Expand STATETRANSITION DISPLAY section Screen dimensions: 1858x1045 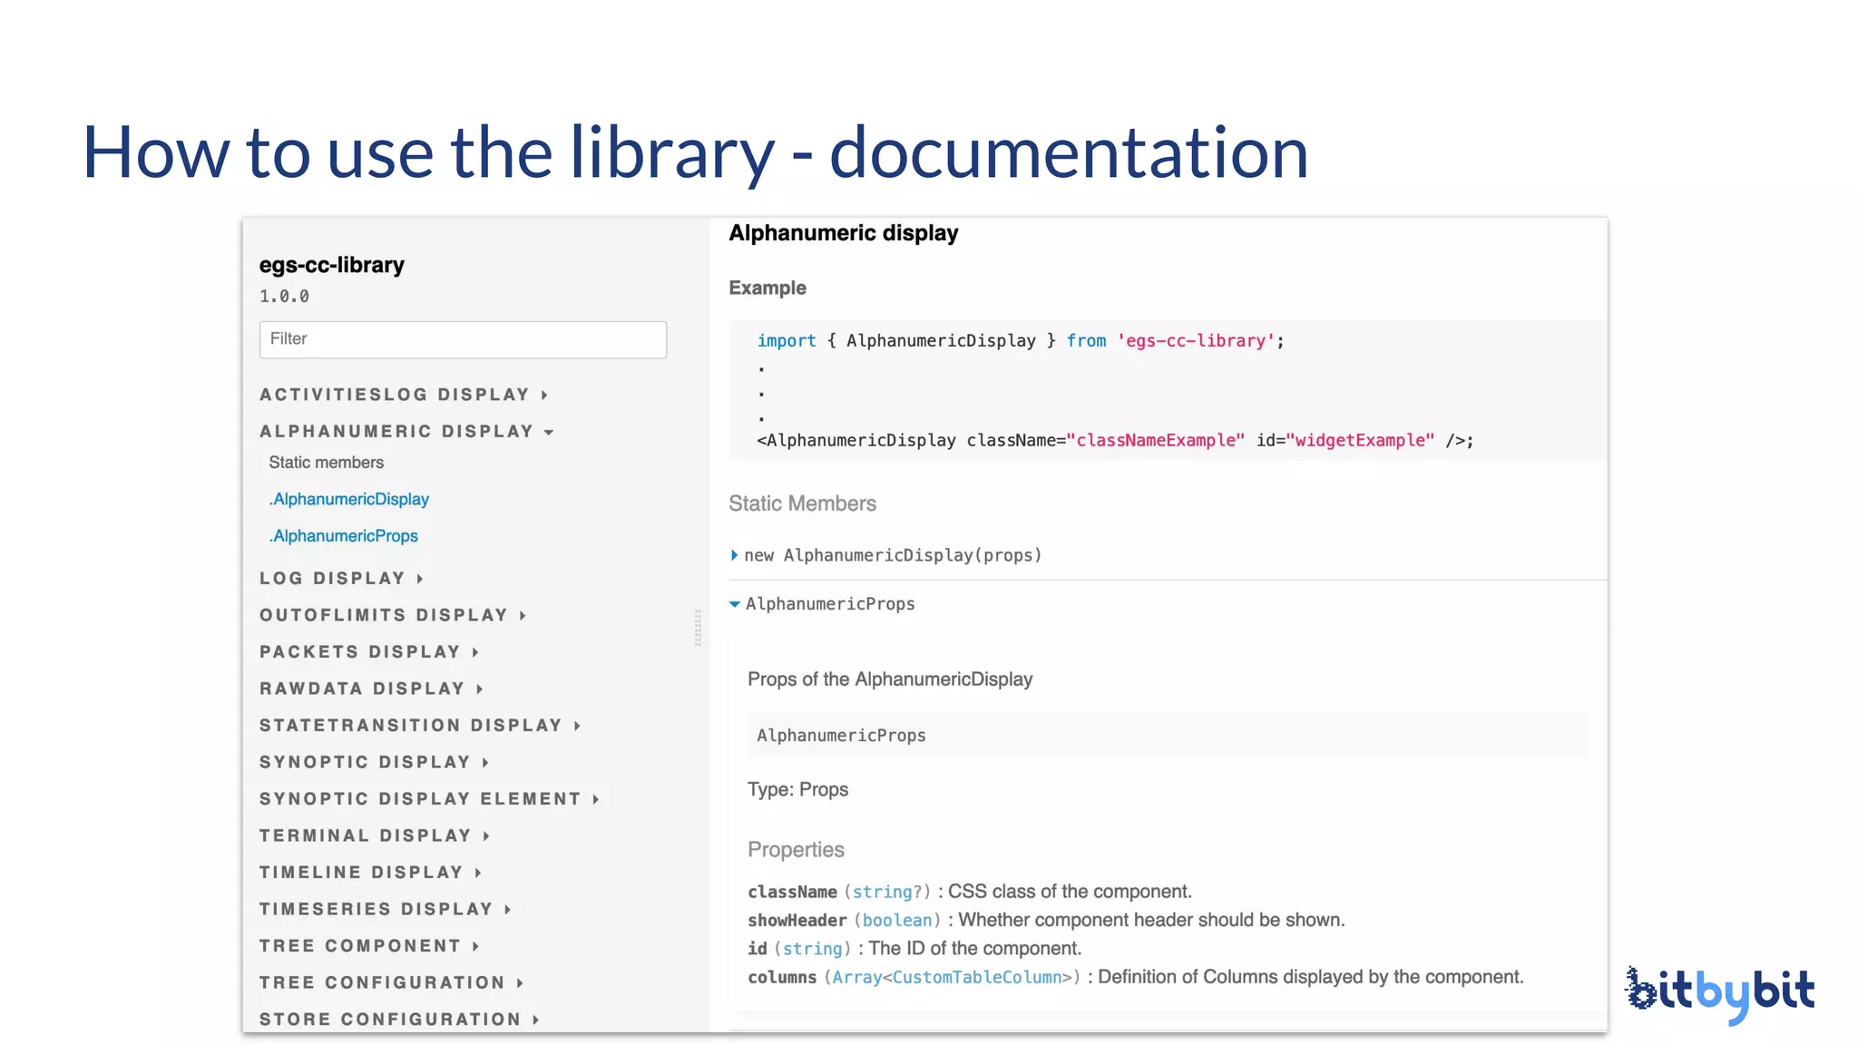tap(420, 726)
